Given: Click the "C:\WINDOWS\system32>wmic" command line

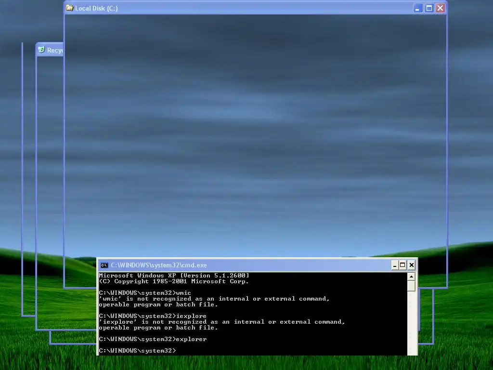Looking at the screenshot, I should (x=145, y=293).
